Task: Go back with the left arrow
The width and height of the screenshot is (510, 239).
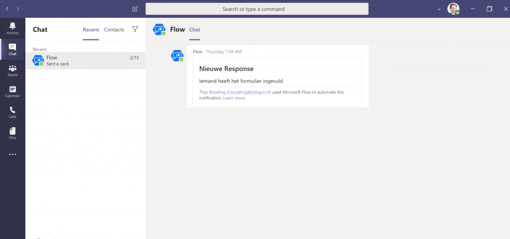Action: tap(7, 9)
